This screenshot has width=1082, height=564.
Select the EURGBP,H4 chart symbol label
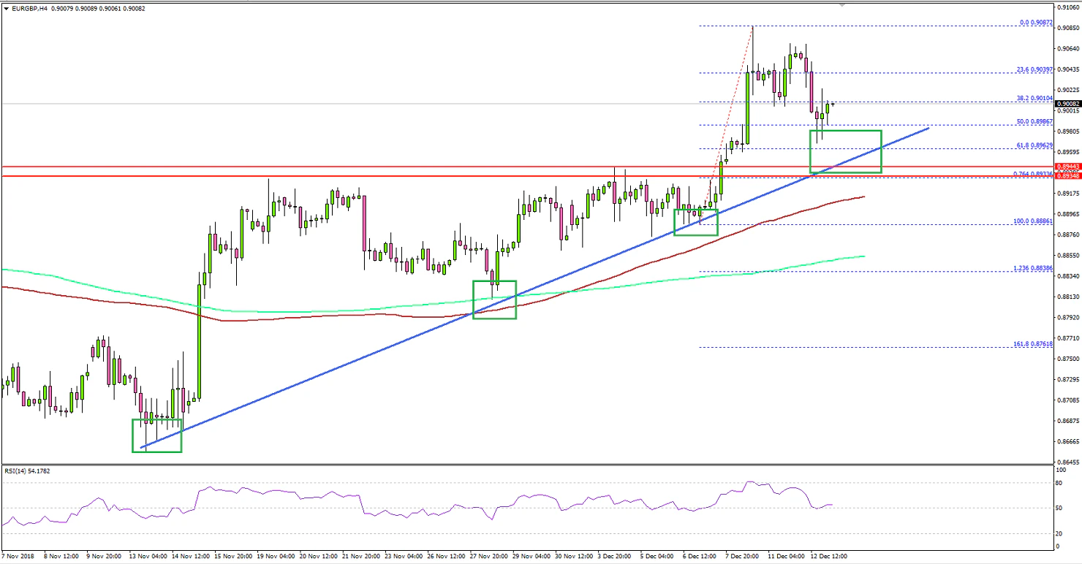pos(32,9)
